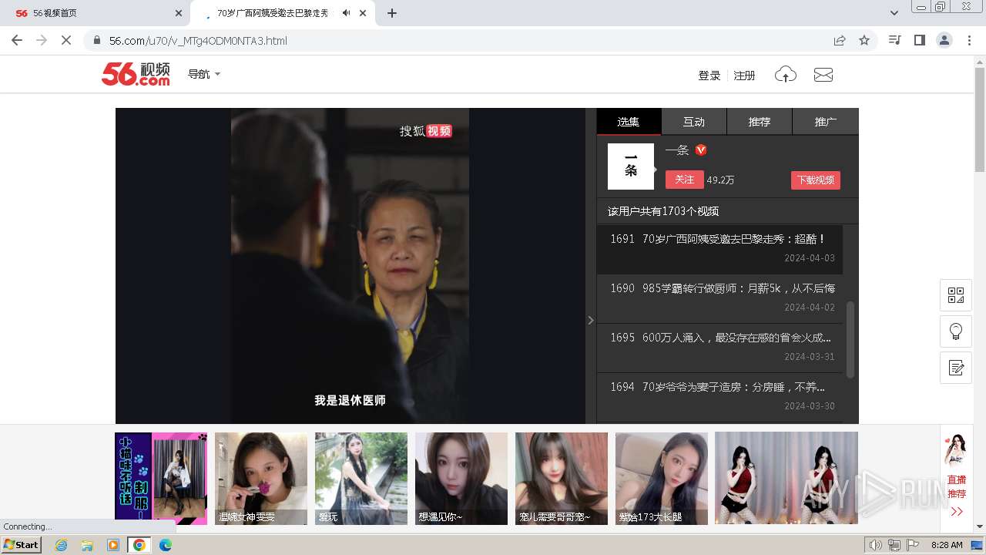This screenshot has width=986, height=555.
Task: Open the media controls icon
Action: pos(894,41)
